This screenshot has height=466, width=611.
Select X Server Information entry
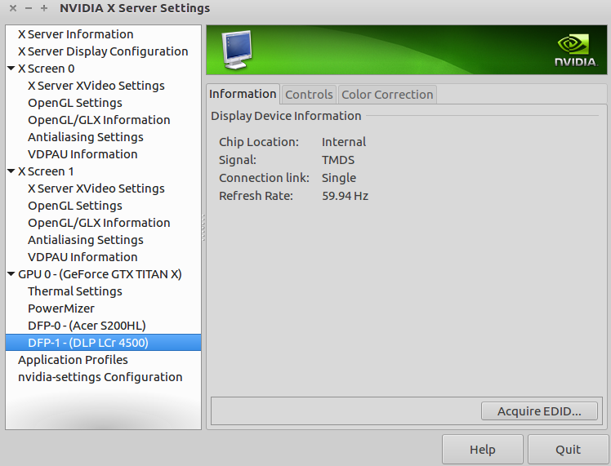point(75,34)
